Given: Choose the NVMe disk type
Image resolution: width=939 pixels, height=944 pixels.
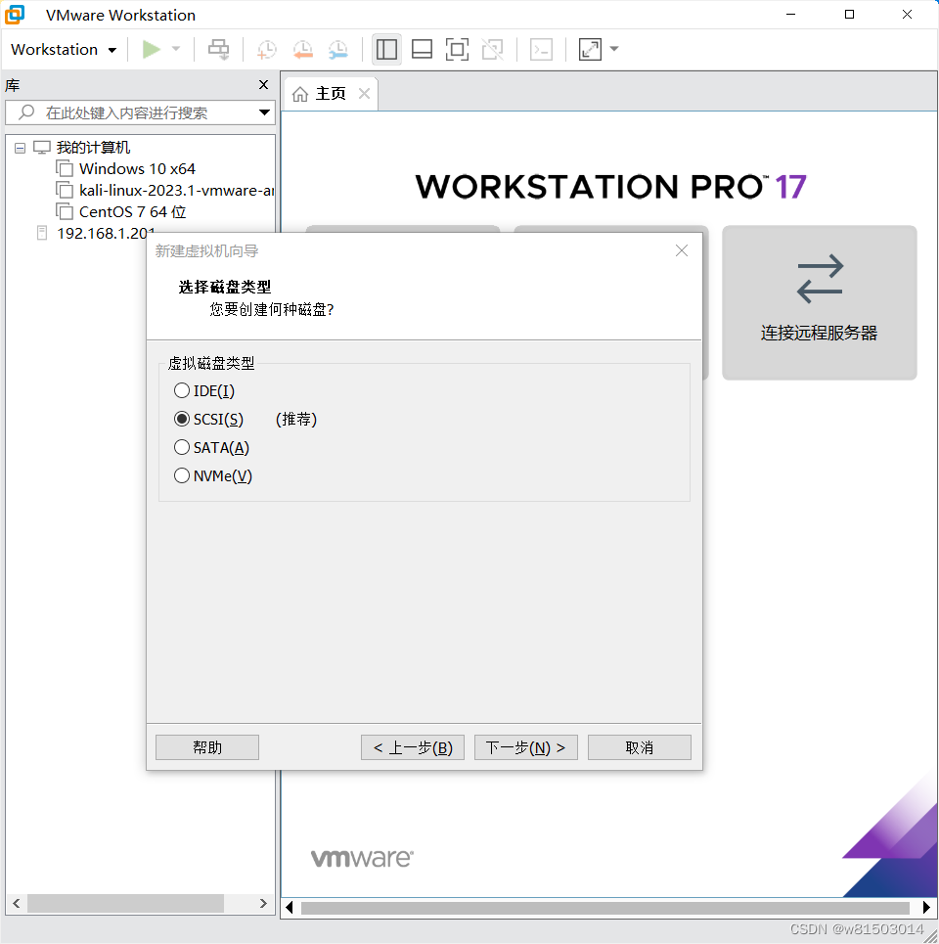Looking at the screenshot, I should tap(182, 475).
